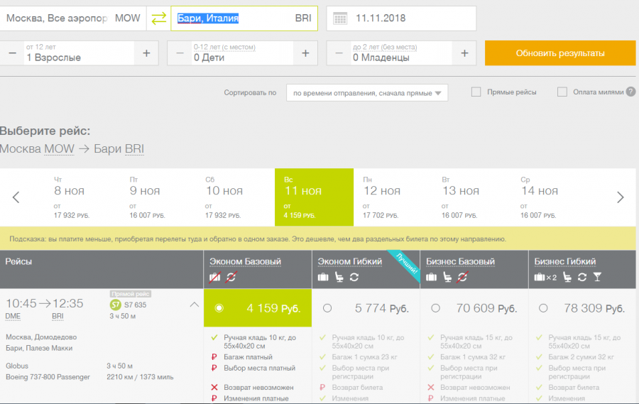Click flight number S7 635
Viewport: 639px width, 404px height.
pyautogui.click(x=136, y=305)
